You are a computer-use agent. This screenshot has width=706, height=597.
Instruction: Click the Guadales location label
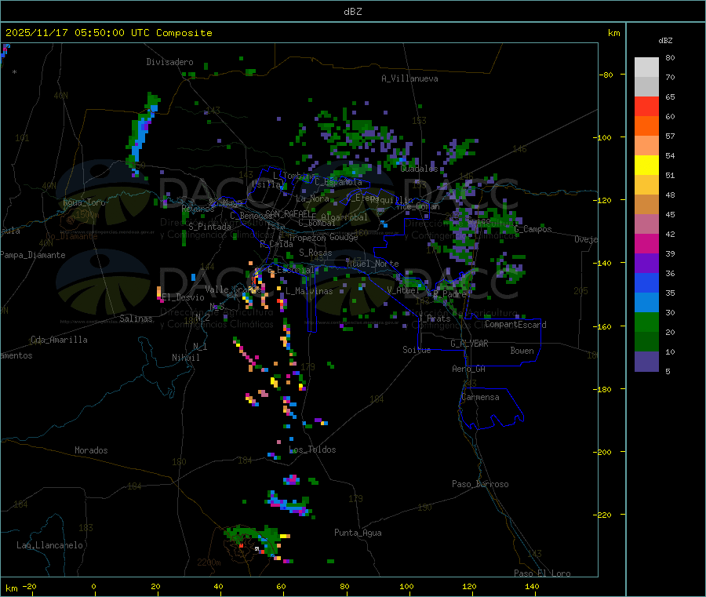coord(419,169)
